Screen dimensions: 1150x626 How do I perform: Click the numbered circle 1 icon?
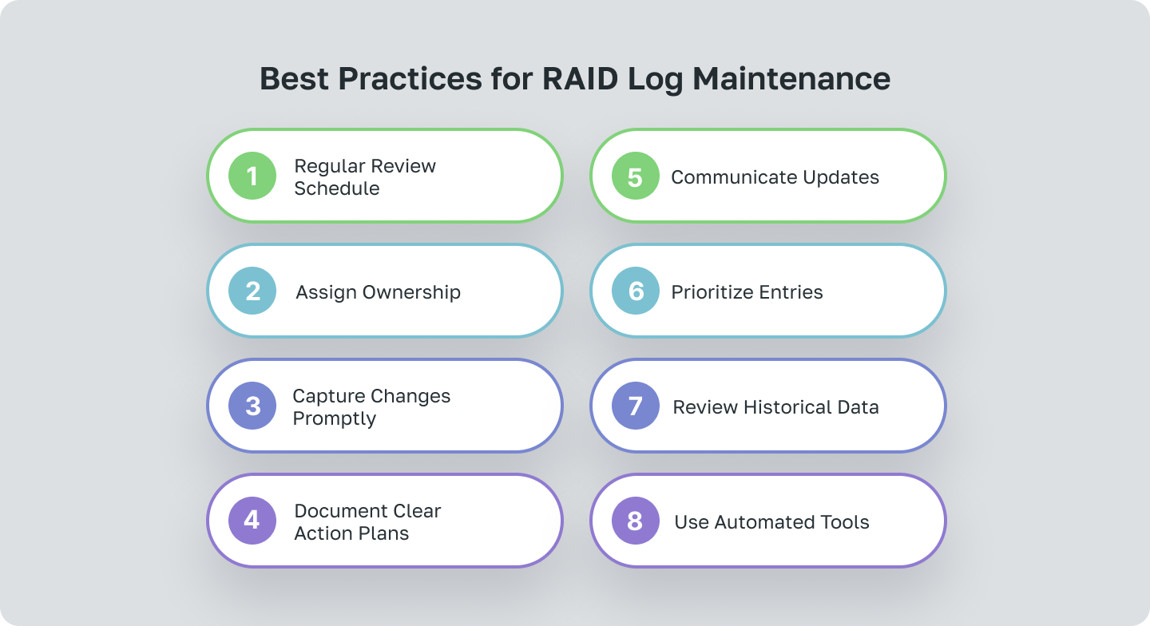coord(252,176)
